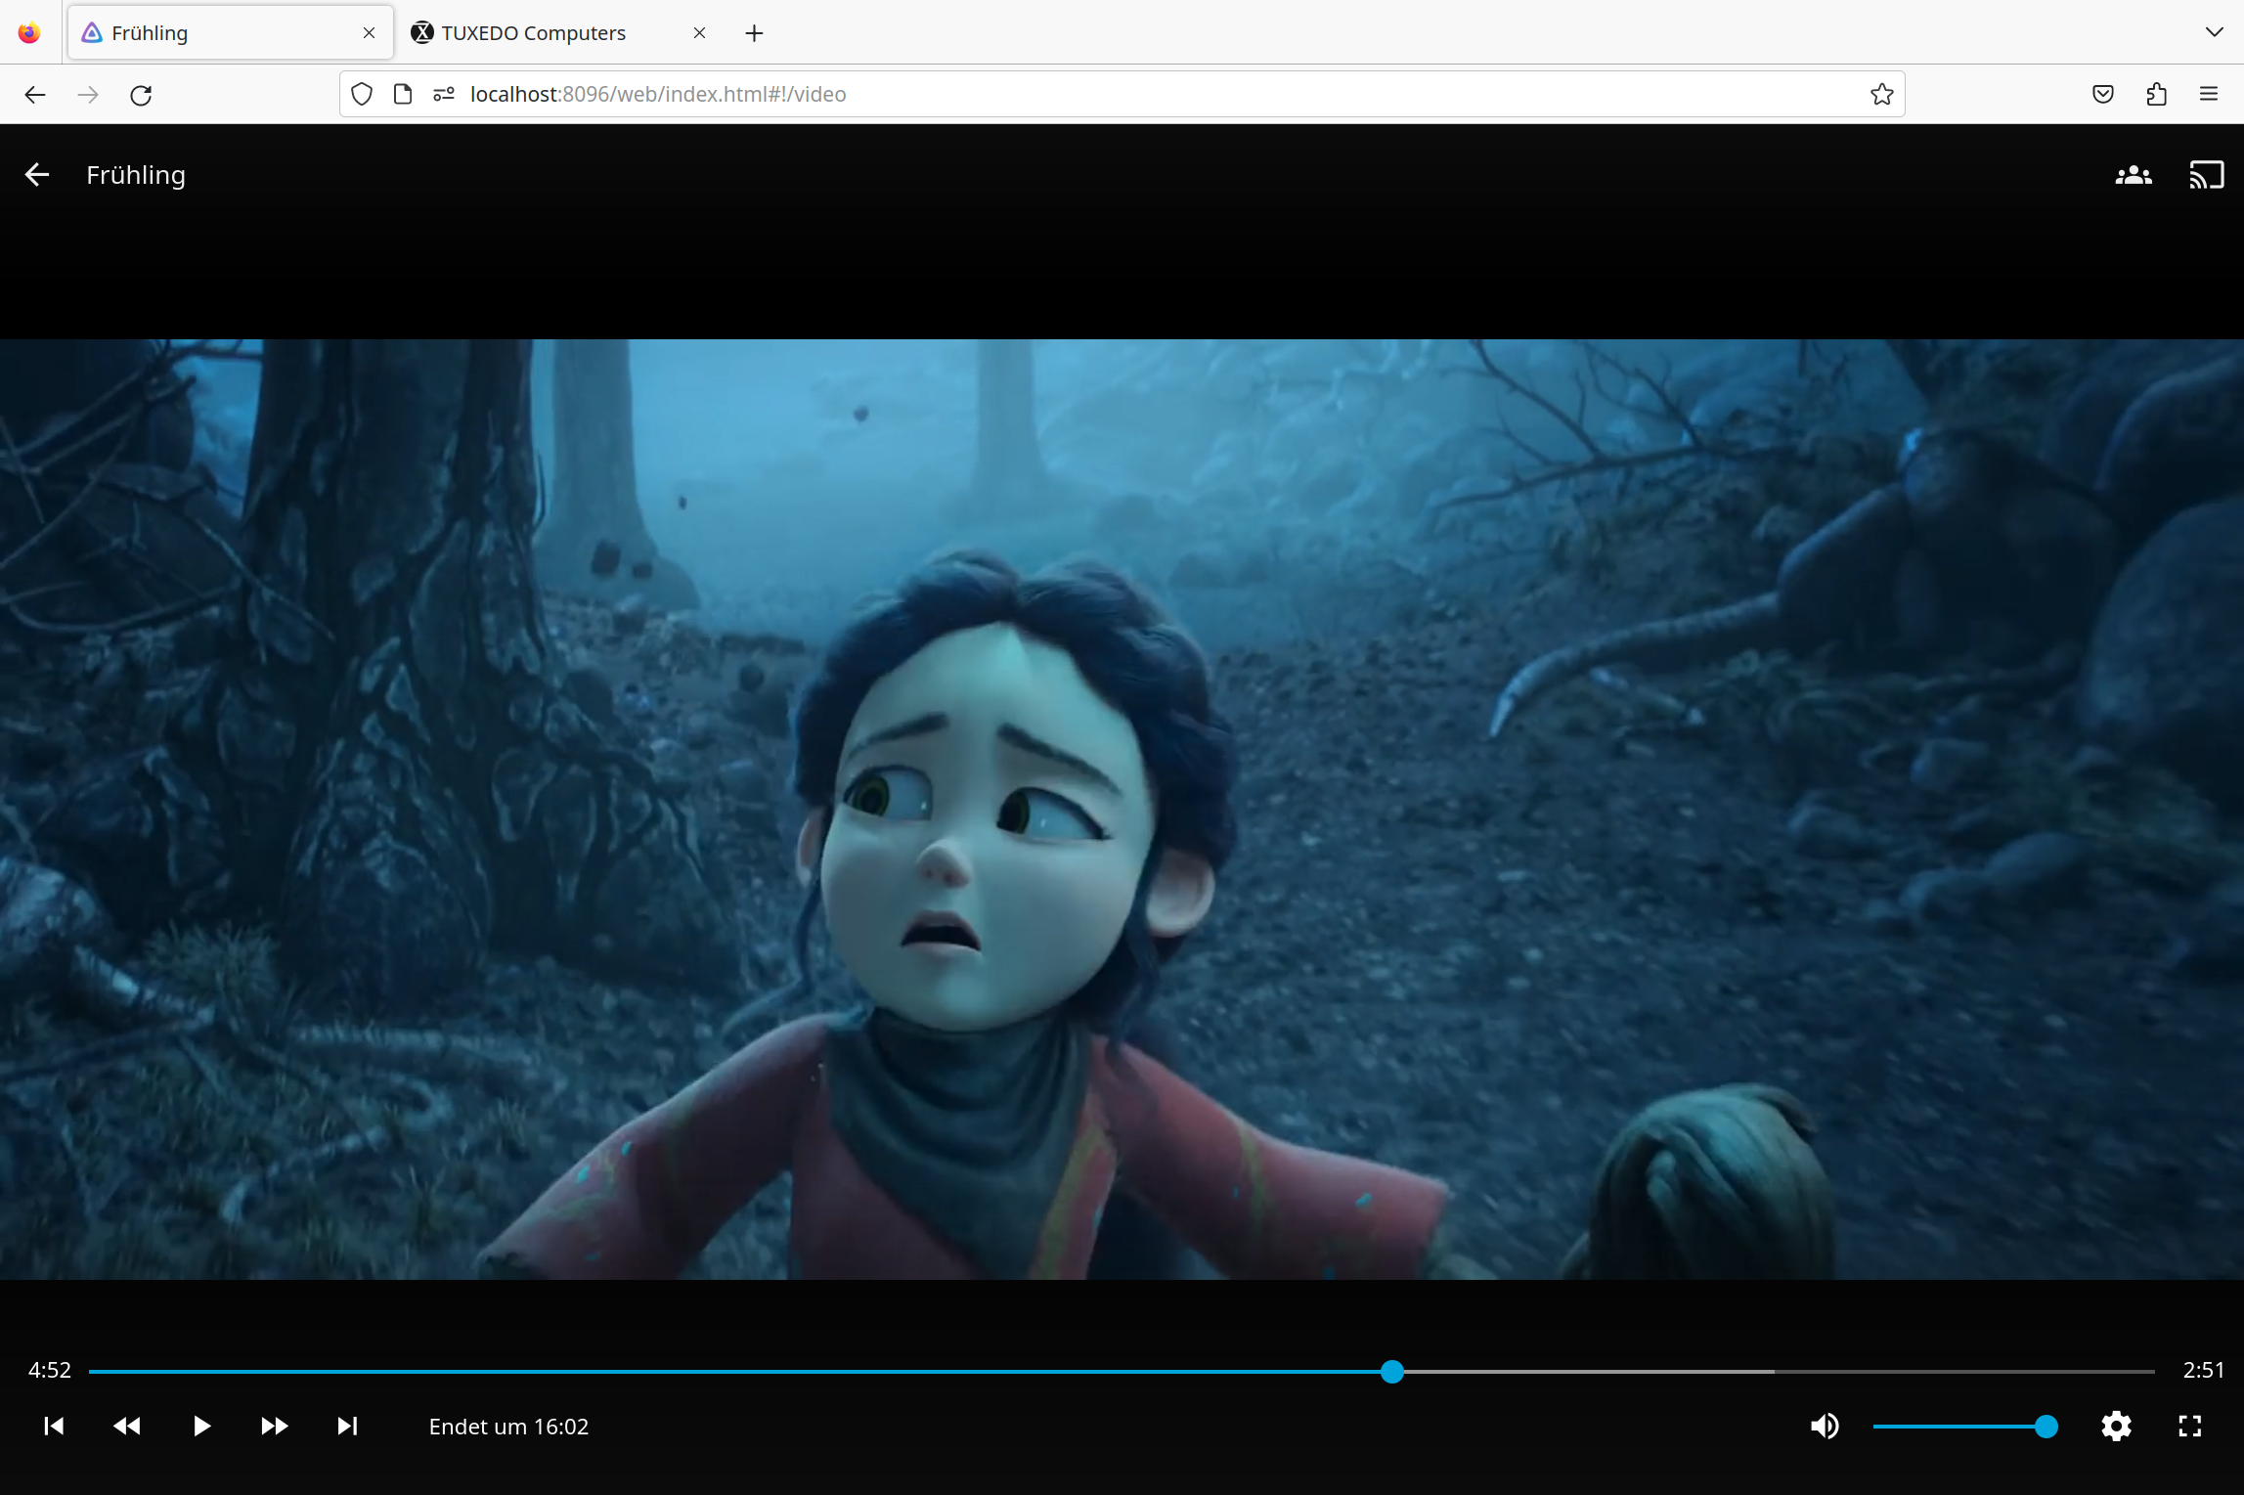Screen dimensions: 2244x1495
Task: Click the play button to resume
Action: (200, 1427)
